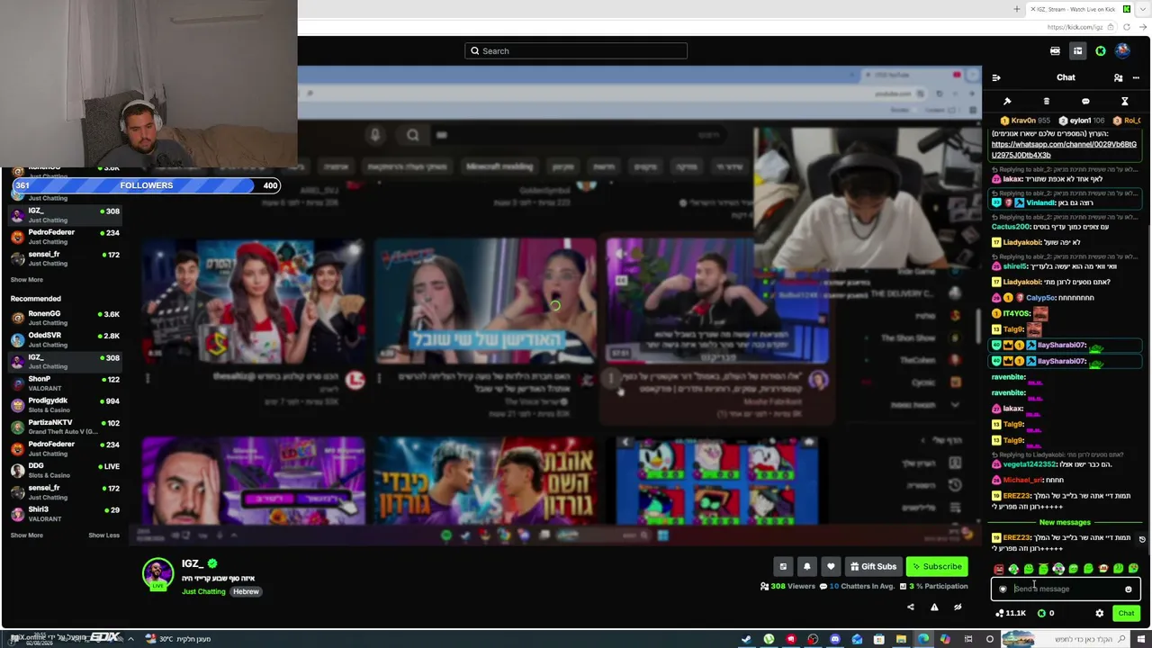Open Microsoft Store from the taskbar
This screenshot has width=1152, height=648.
point(878,639)
